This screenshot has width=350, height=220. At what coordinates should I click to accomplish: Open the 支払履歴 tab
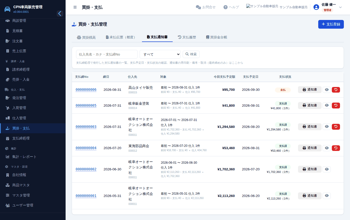[x=187, y=37]
